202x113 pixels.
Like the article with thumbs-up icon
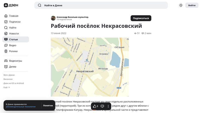[95, 106]
